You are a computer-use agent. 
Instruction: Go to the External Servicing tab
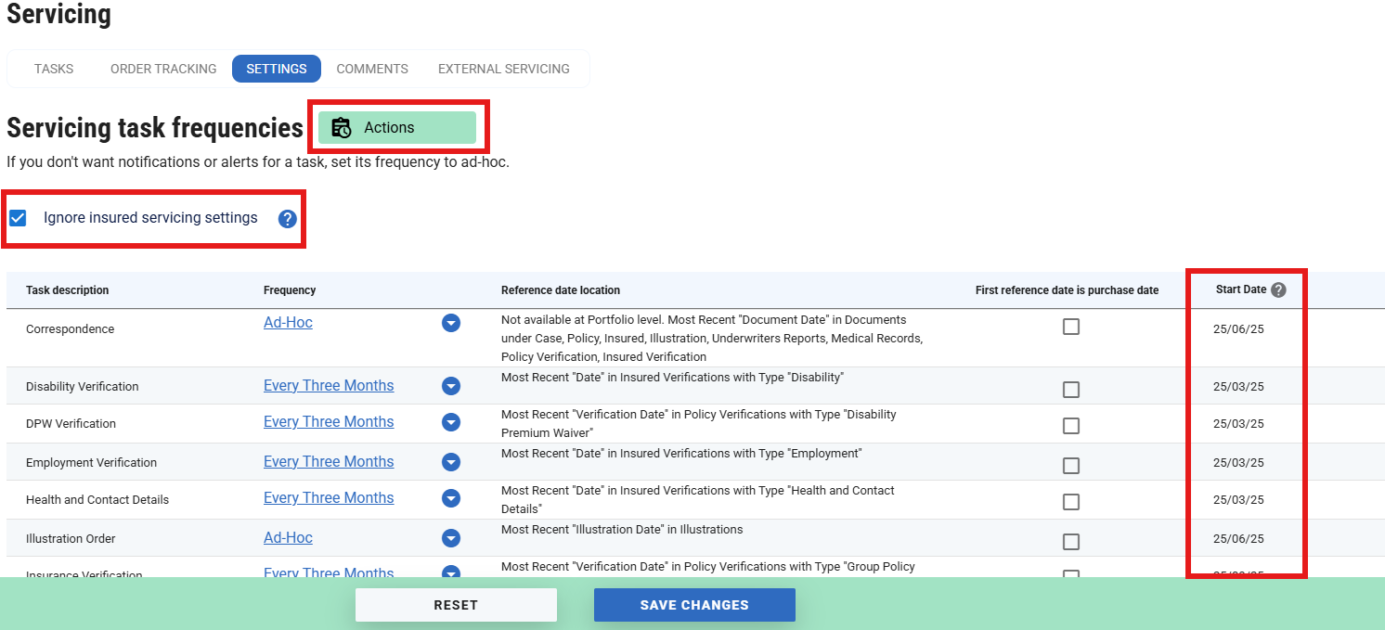[x=503, y=69]
